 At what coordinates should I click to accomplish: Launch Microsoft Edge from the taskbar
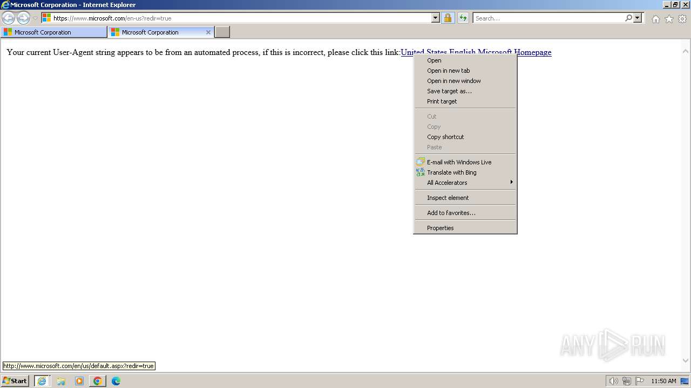(116, 381)
